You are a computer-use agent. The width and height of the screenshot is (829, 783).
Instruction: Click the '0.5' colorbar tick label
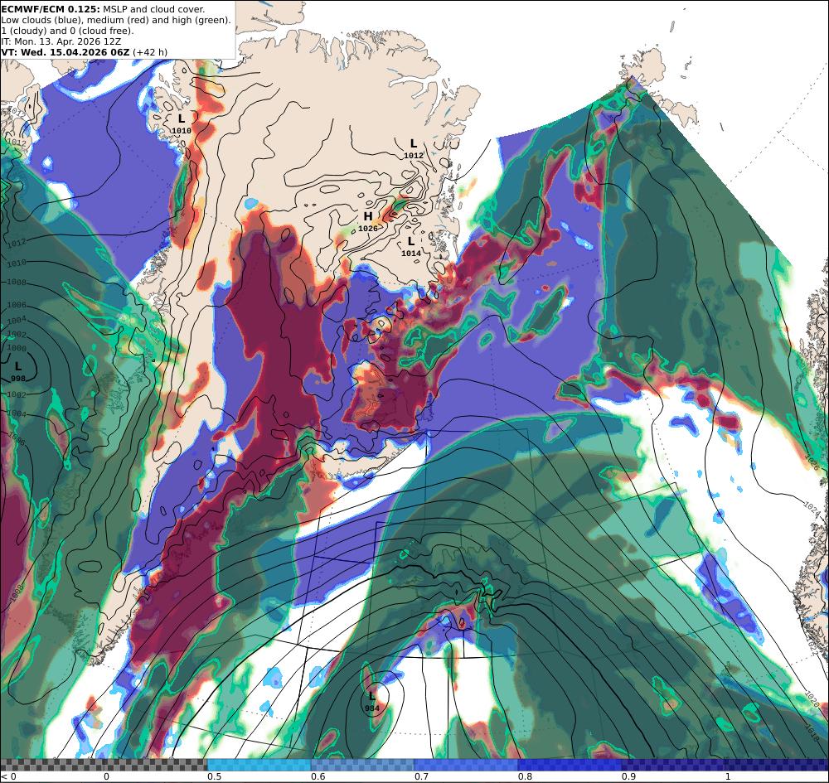(214, 776)
